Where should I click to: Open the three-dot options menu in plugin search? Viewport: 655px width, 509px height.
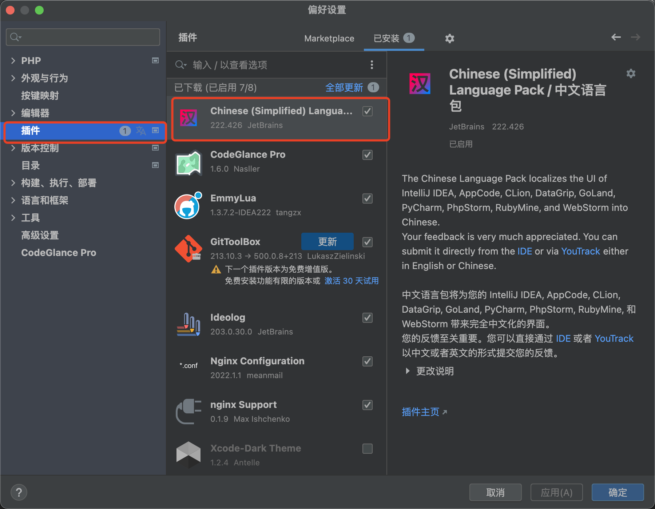[372, 65]
